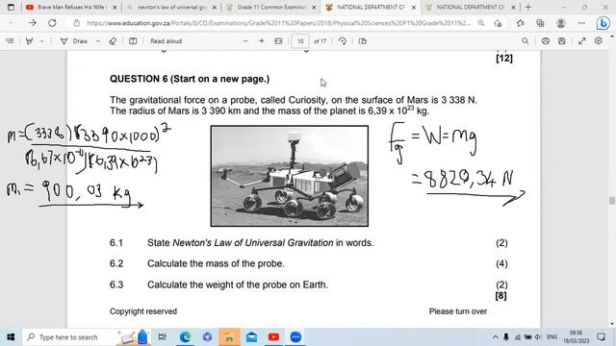
Task: View site information lock icon
Action: coord(77,23)
